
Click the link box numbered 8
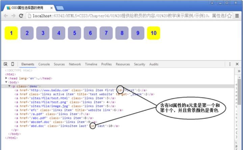pyautogui.click(x=122, y=33)
